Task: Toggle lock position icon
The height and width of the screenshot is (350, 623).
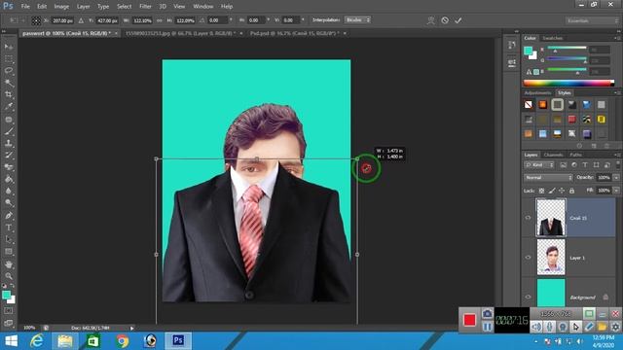Action: 562,191
